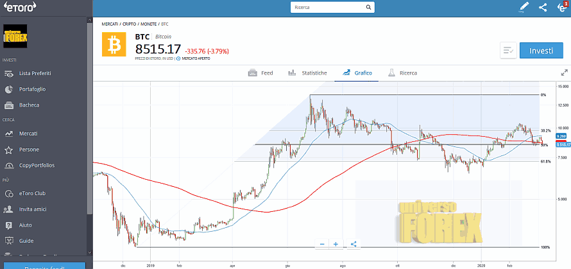Zoom out the chart with minus button
Screen dimensions: 571x269
click(x=323, y=244)
